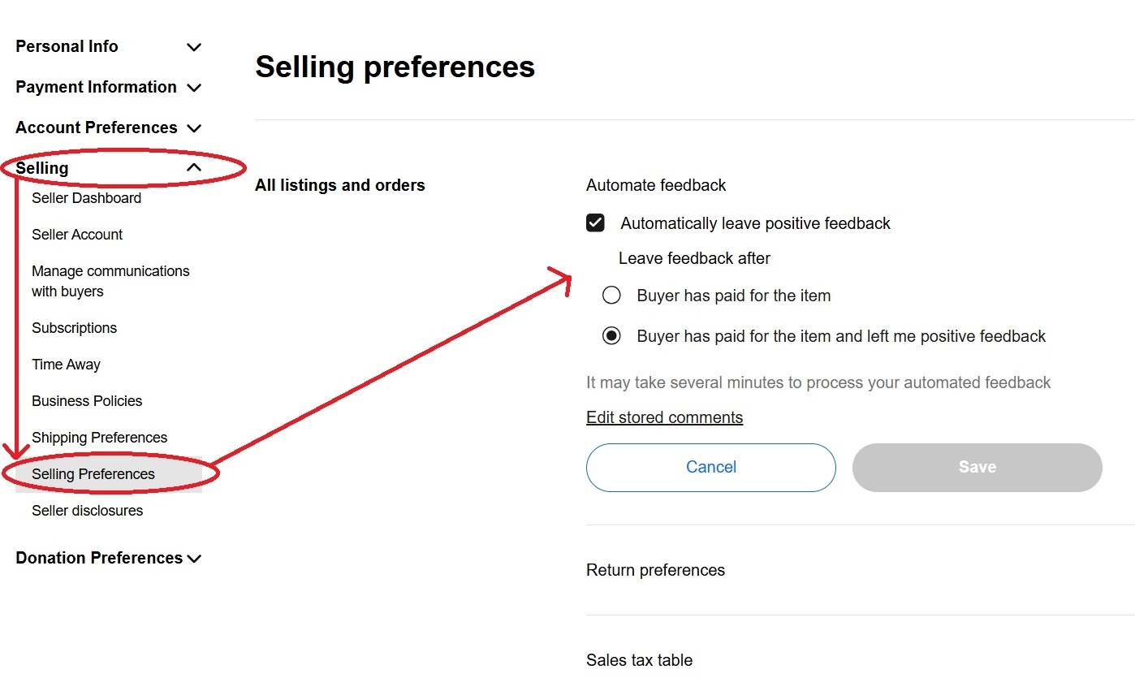Collapse the Selling section chevron
This screenshot has height=691, width=1135.
click(x=194, y=168)
